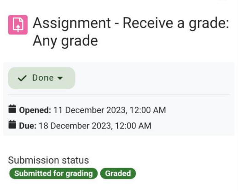Click the partially visible top-right corner control
238x191 pixels.
[x=223, y=0]
